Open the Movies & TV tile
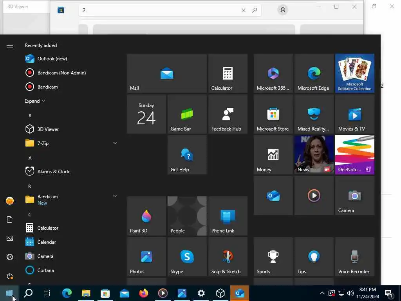 [x=355, y=114]
